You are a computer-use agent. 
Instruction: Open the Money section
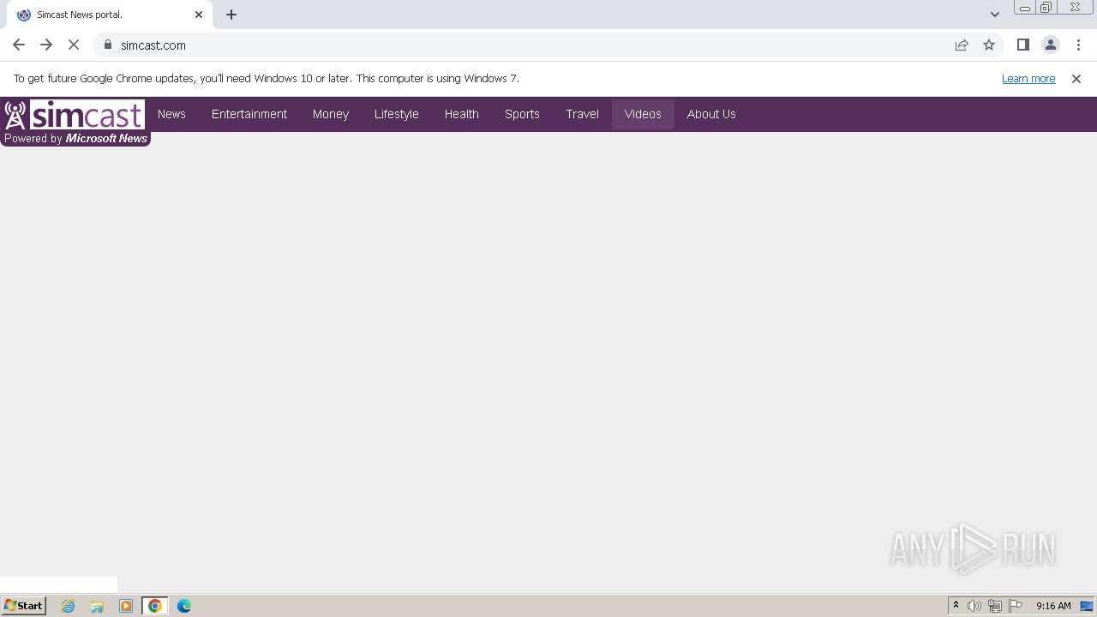click(x=331, y=114)
